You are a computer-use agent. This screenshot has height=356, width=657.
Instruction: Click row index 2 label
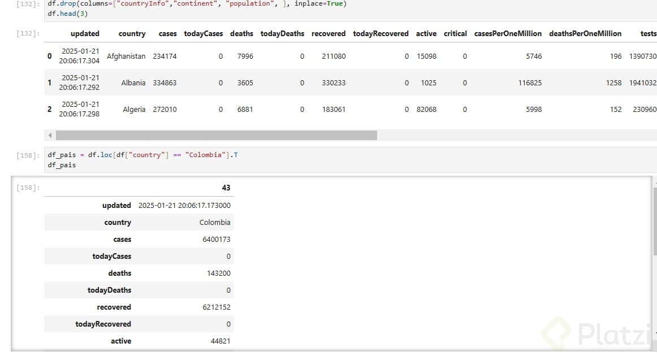(x=49, y=109)
